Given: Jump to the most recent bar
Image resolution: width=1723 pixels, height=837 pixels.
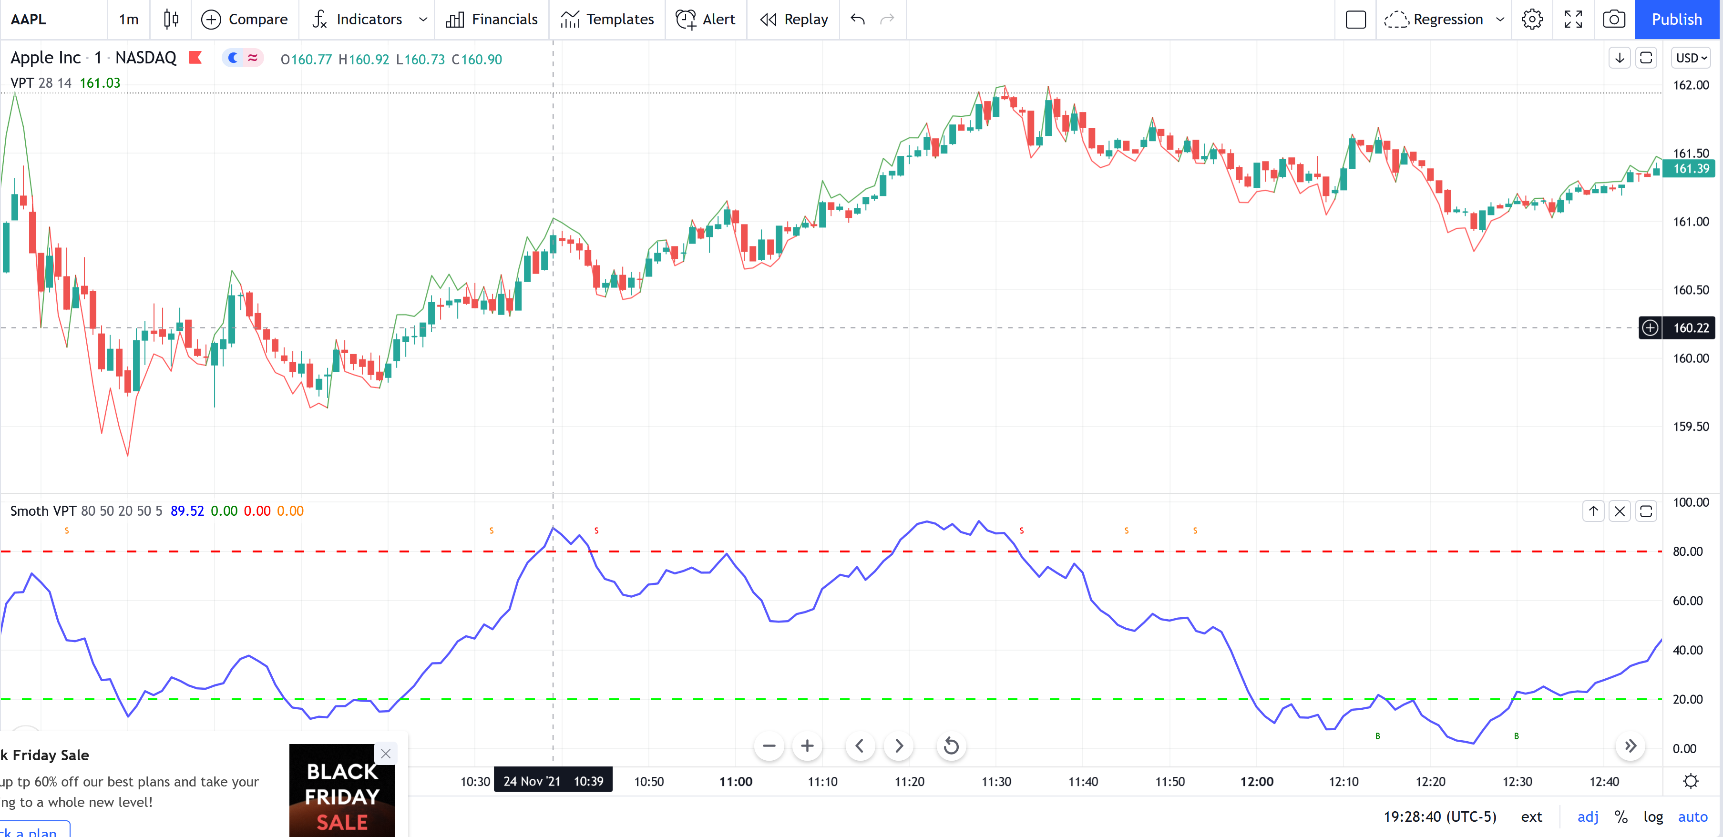Looking at the screenshot, I should tap(1631, 745).
